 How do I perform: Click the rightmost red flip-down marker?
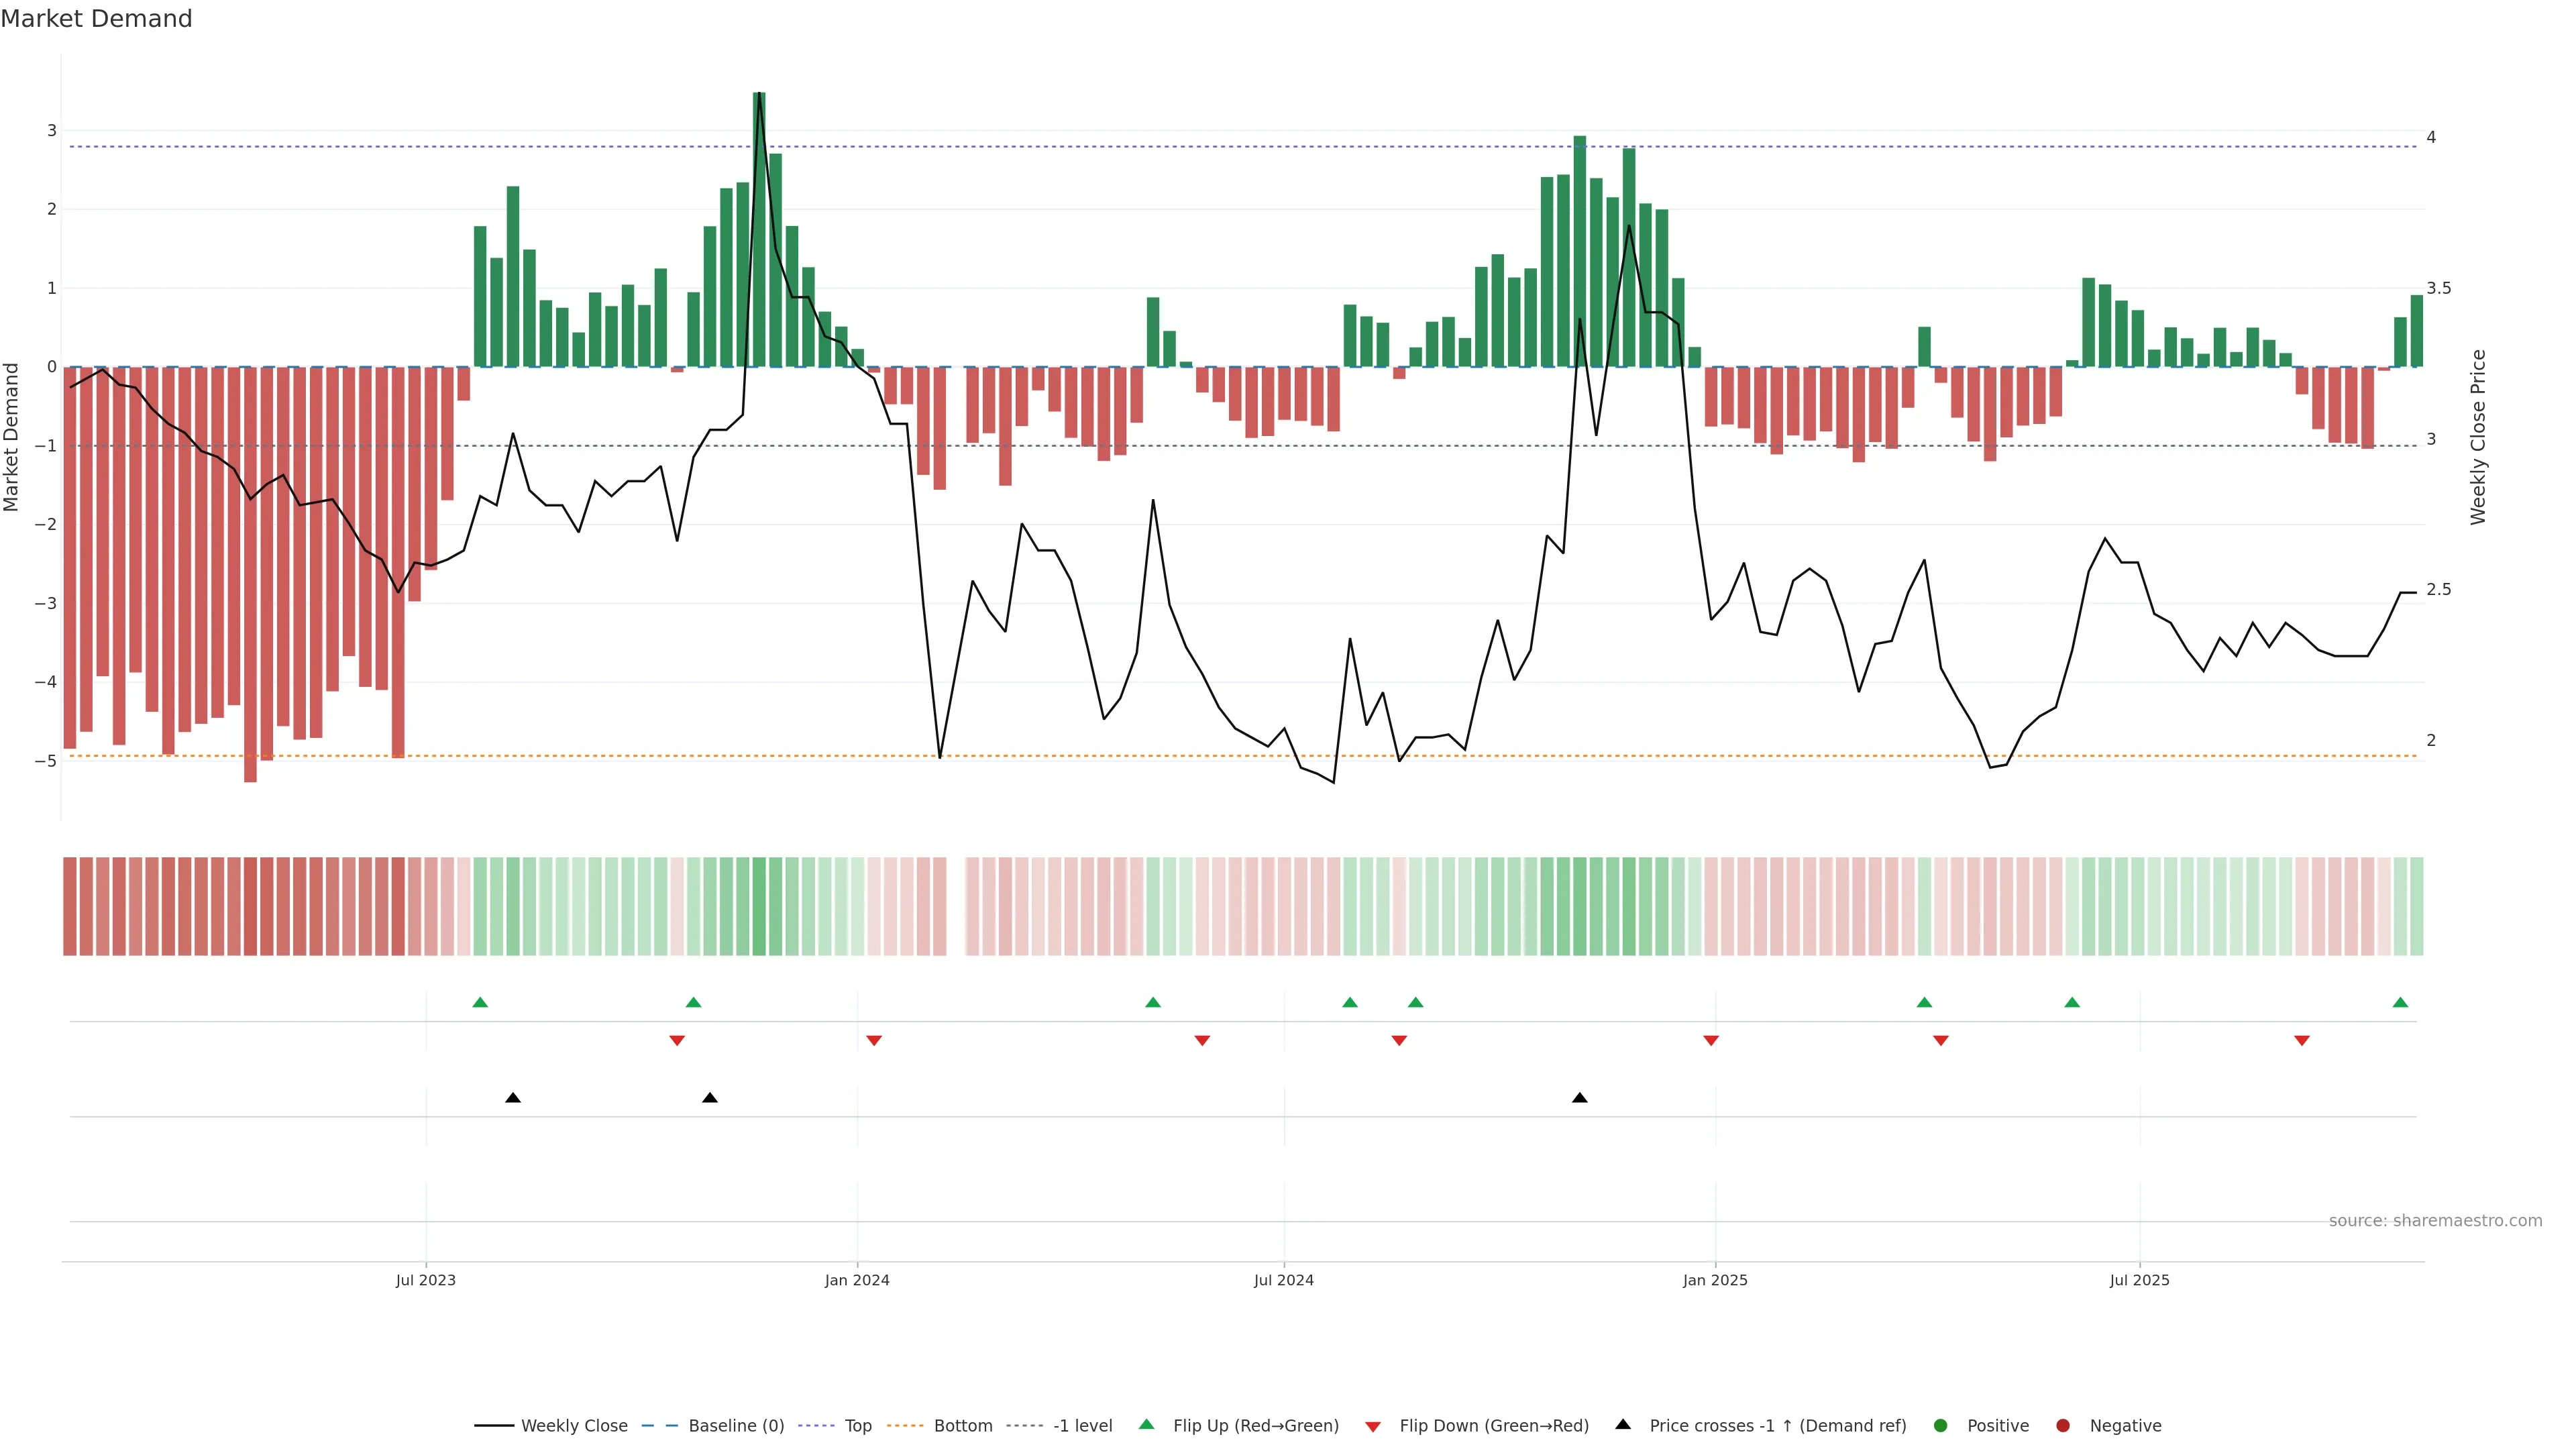point(2302,1041)
